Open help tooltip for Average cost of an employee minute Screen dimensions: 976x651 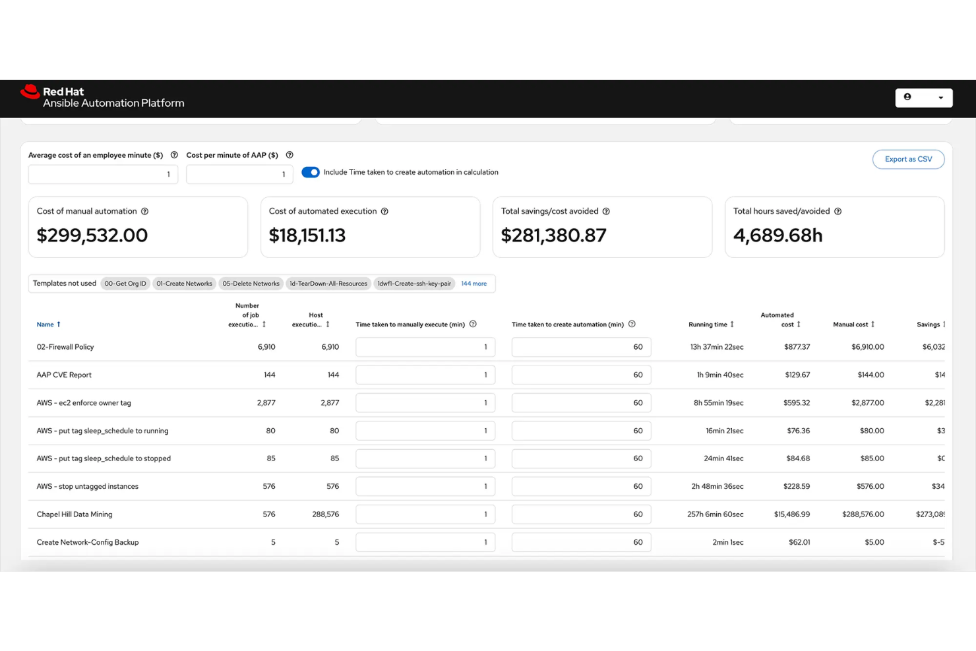coord(174,154)
